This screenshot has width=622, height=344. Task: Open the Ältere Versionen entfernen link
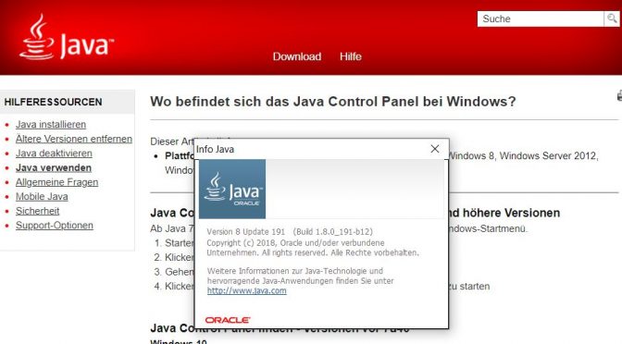click(x=74, y=139)
